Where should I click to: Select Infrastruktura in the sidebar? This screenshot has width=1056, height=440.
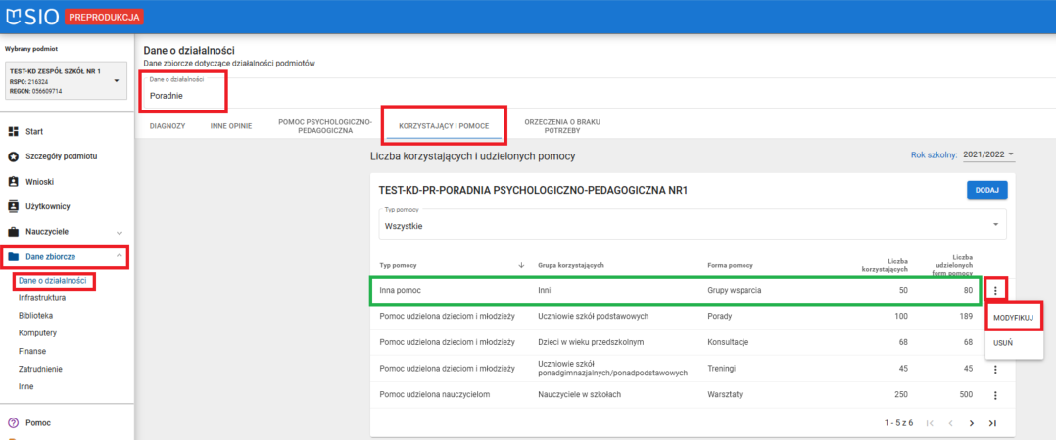click(x=42, y=298)
